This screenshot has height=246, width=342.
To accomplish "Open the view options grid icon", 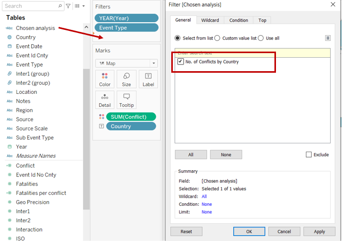I will point(77,6).
